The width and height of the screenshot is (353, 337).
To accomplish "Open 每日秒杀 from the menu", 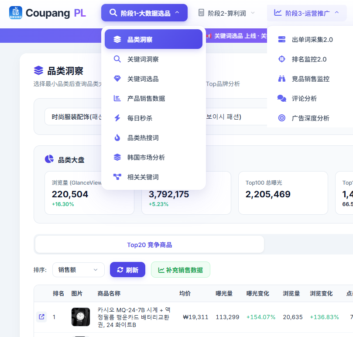I will coord(154,118).
